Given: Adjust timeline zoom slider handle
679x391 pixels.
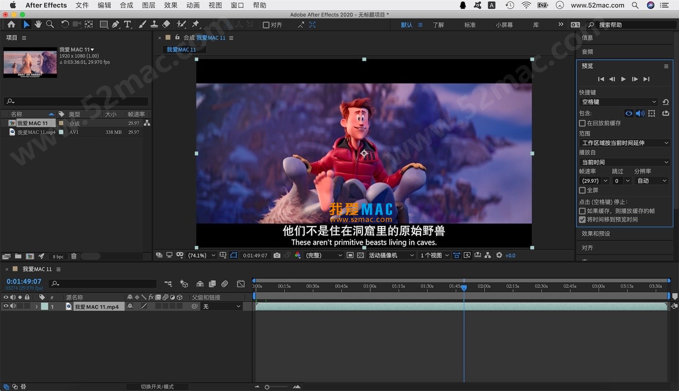Looking at the screenshot, I should coord(267,387).
